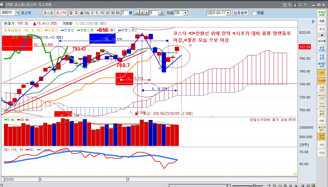Toggle the highlighted orange RSI indicator button
The width and height of the screenshot is (328, 187).
(x=322, y=73)
